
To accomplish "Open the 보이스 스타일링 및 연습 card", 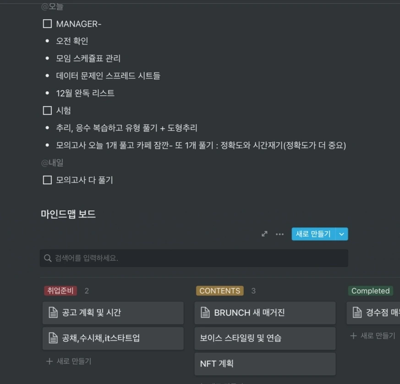I will point(264,338).
